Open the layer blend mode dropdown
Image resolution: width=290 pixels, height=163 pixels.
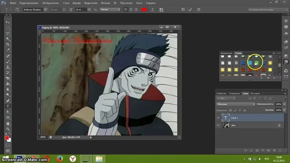(x=236, y=104)
